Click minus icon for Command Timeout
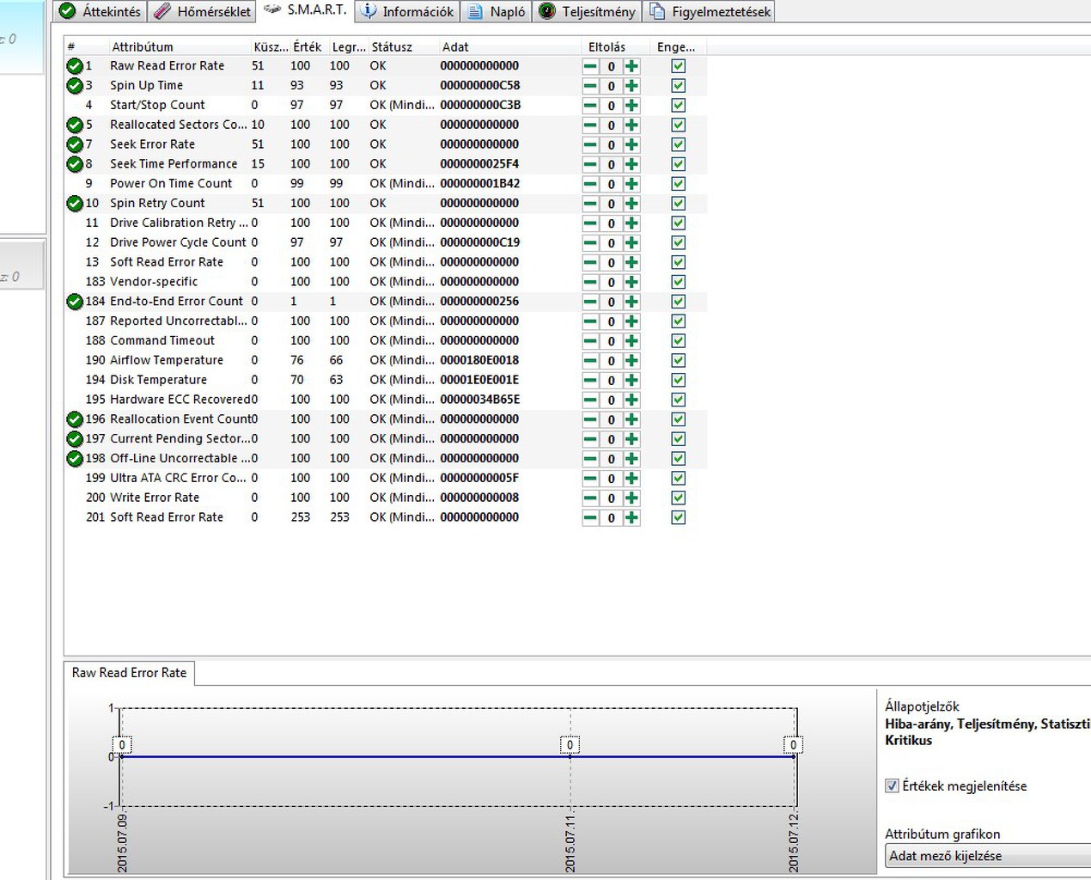1091x880 pixels. [590, 341]
